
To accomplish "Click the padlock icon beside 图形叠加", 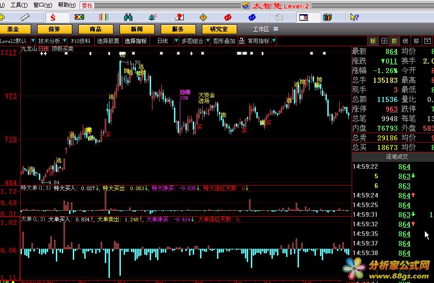I will [x=241, y=41].
